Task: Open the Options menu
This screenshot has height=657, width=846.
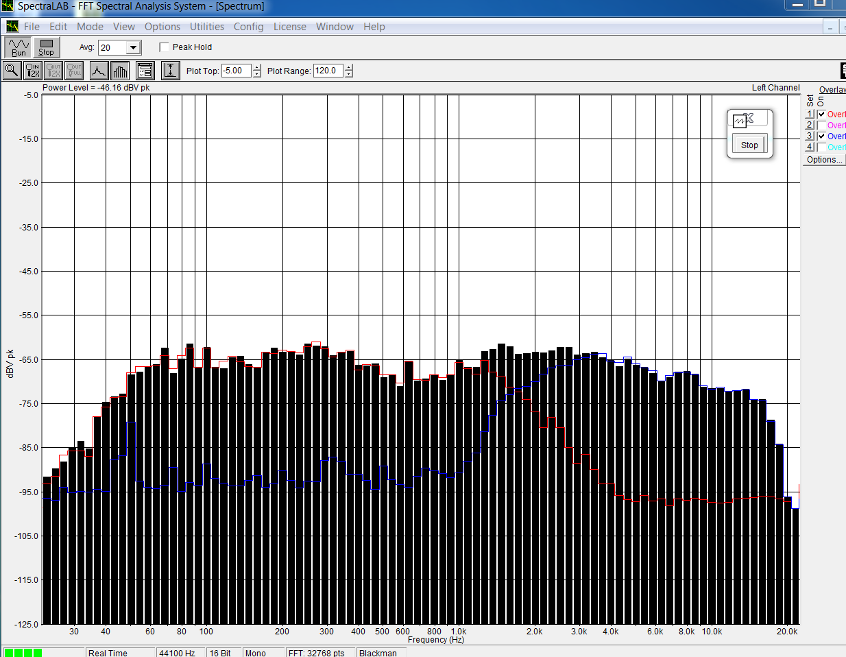Action: click(x=162, y=27)
